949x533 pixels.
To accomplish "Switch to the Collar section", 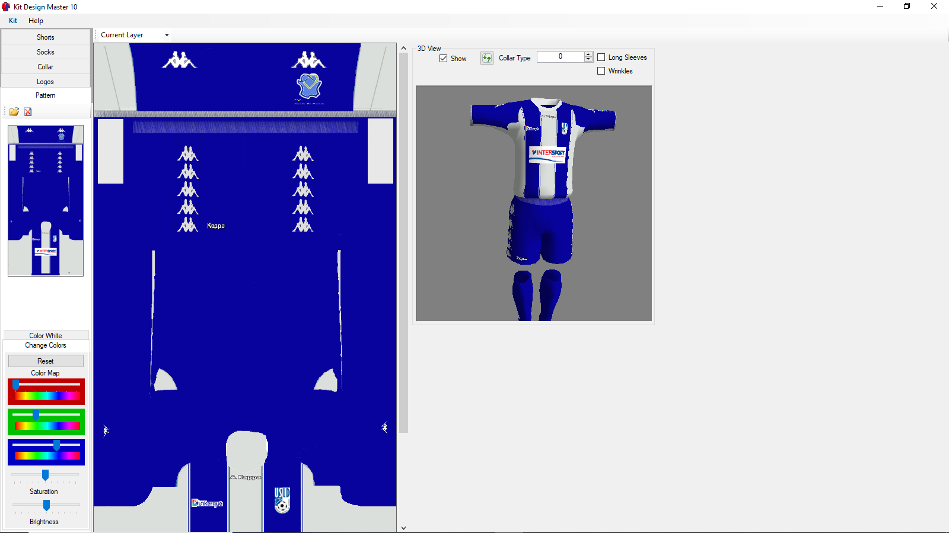I will coord(46,66).
